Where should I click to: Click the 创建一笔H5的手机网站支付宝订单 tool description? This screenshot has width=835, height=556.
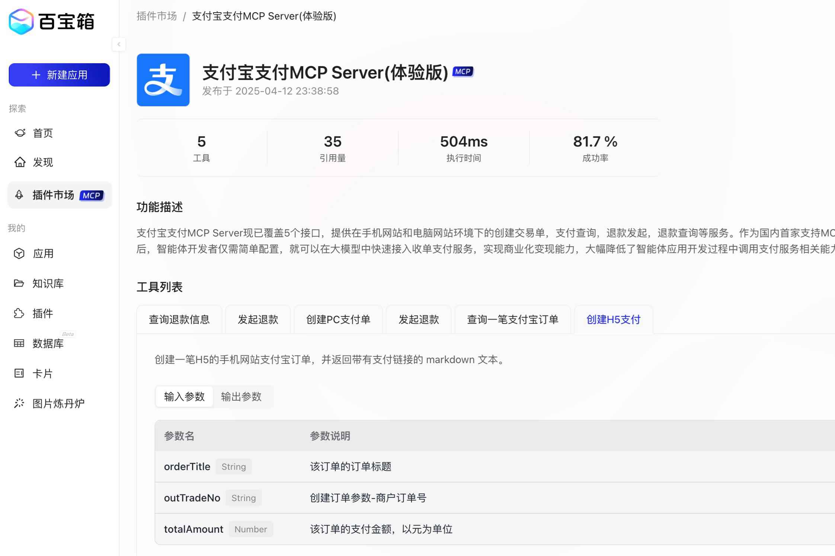tap(330, 359)
